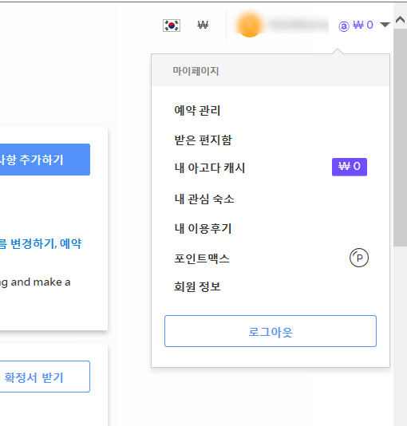The height and width of the screenshot is (426, 407).
Task: Click the vertical scrollbar thumb
Action: coord(400,138)
